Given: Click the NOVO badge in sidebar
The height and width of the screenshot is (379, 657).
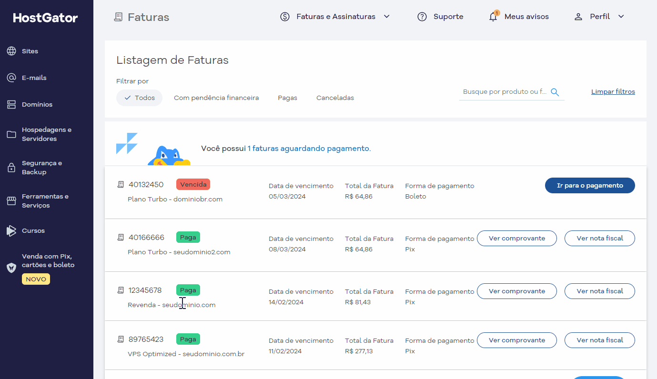Looking at the screenshot, I should click(x=36, y=279).
